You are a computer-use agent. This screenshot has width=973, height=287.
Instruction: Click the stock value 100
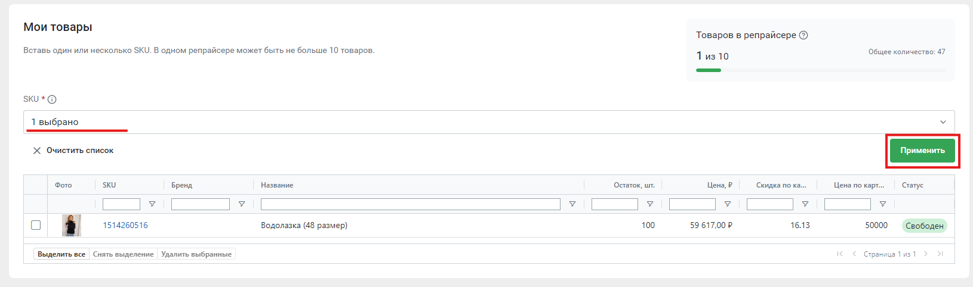[x=648, y=225]
